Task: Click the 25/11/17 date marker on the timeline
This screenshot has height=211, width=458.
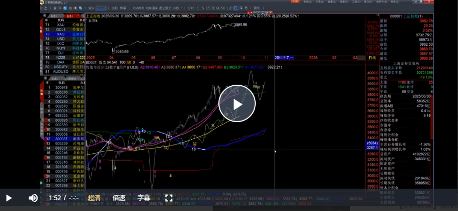Action: [x=284, y=58]
